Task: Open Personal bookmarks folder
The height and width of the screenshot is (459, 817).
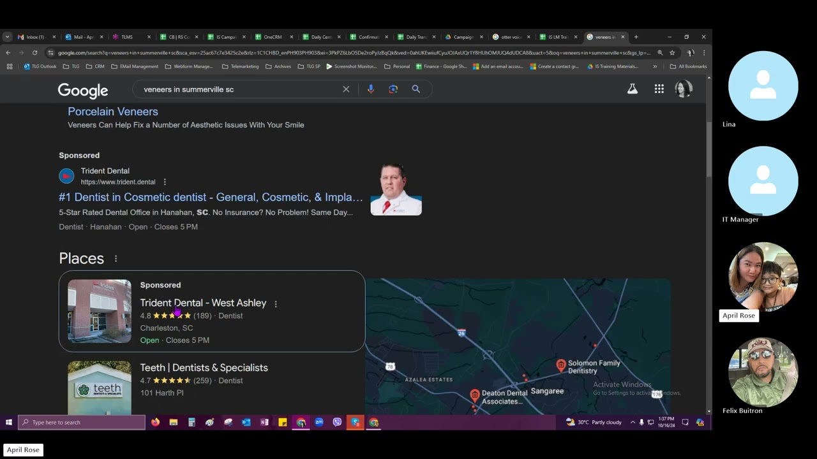Action: pyautogui.click(x=397, y=66)
